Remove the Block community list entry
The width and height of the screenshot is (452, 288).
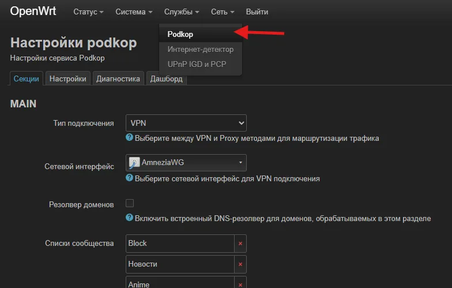click(x=240, y=244)
